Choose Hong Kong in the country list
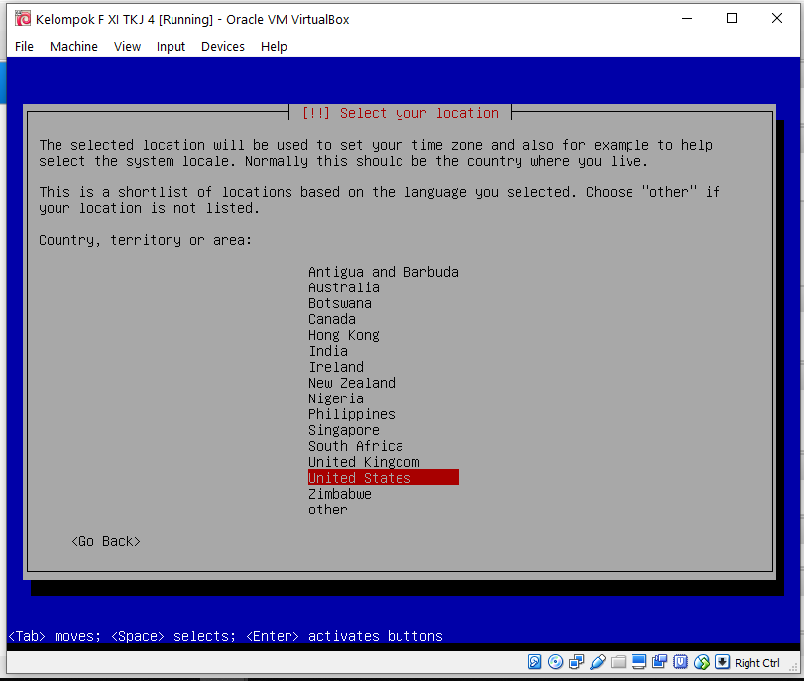Screen dimensions: 804x681 (344, 335)
